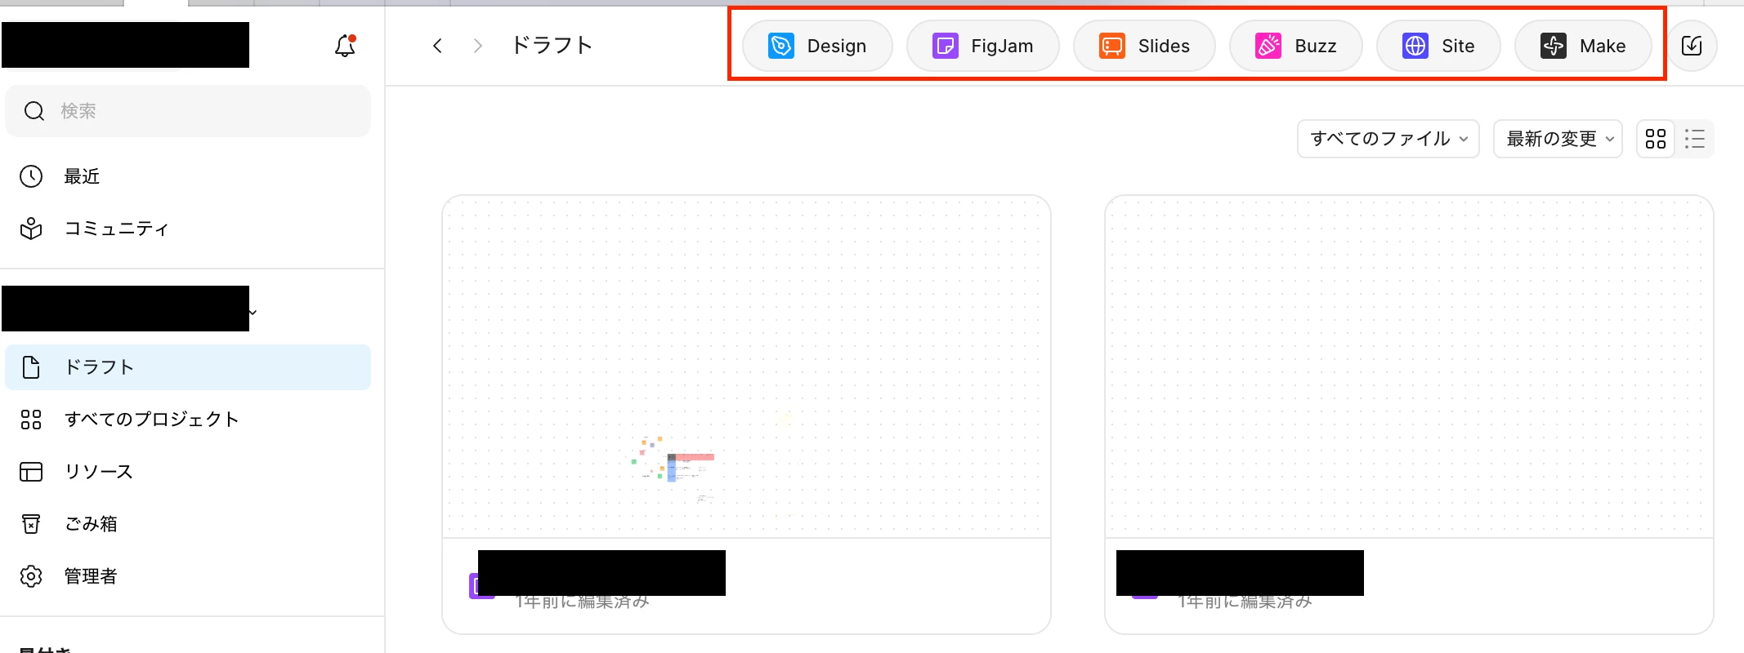
Task: Switch to grid view
Action: click(1656, 139)
